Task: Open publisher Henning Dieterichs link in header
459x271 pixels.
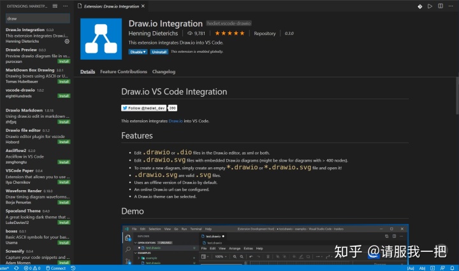Action: [x=153, y=33]
